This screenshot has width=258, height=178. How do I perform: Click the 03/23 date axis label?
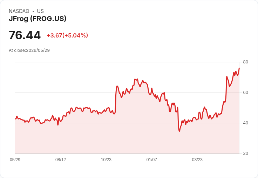click(x=197, y=160)
